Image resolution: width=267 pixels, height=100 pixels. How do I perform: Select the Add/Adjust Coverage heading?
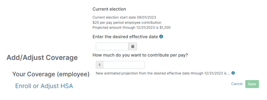point(42,58)
